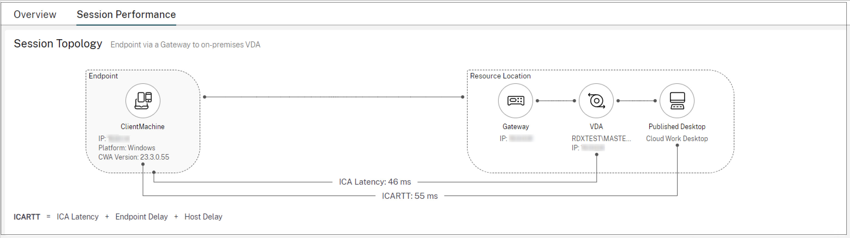850x238 pixels.
Task: Click the ICA Latency: 46 ms value
Action: pyautogui.click(x=375, y=181)
